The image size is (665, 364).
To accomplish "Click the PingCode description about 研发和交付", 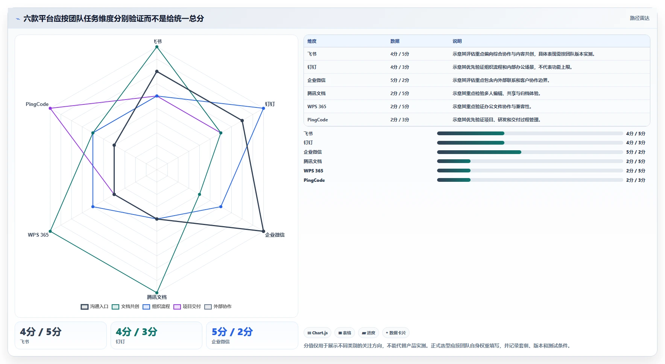I will [x=496, y=120].
